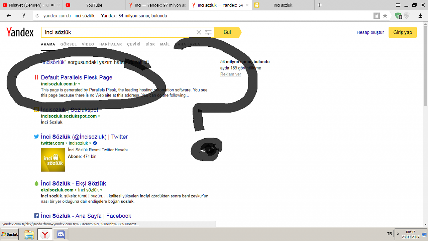Click the Twitter bird icon next to result
Screen dimensions: 428x241
click(36, 137)
